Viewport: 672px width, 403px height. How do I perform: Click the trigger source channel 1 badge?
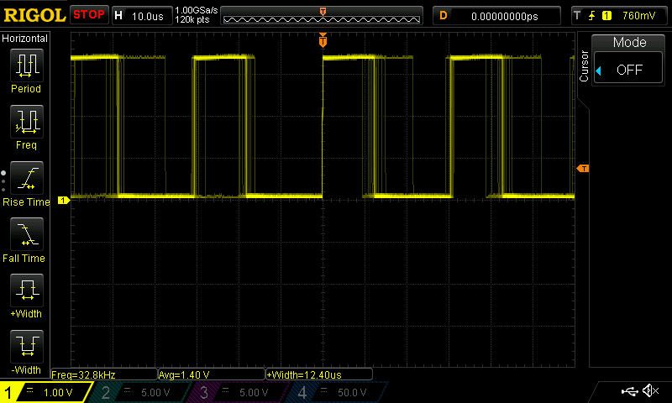tap(606, 16)
